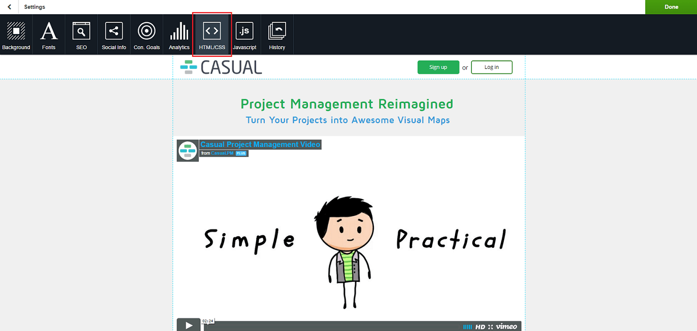This screenshot has height=331, width=697.
Task: Open the HTML/CSS editor
Action: [x=212, y=34]
